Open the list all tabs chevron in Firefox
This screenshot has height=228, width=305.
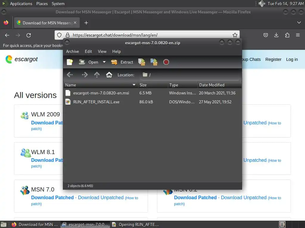click(299, 23)
